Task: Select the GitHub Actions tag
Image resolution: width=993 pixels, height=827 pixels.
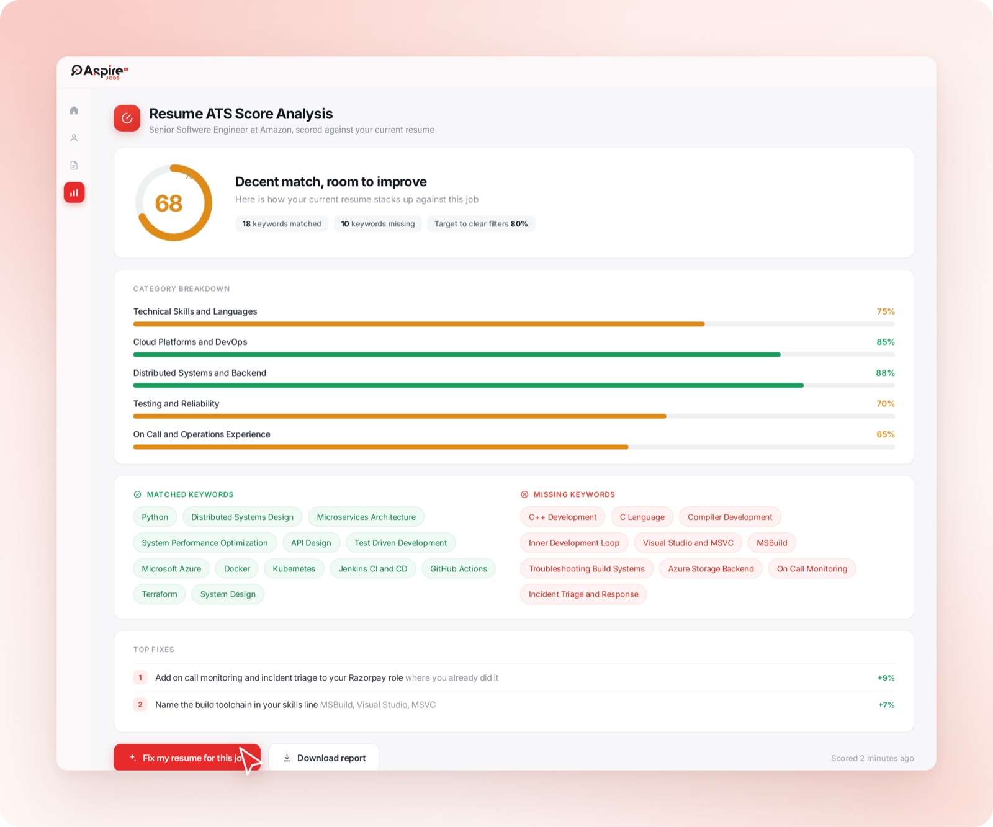Action: [x=459, y=568]
